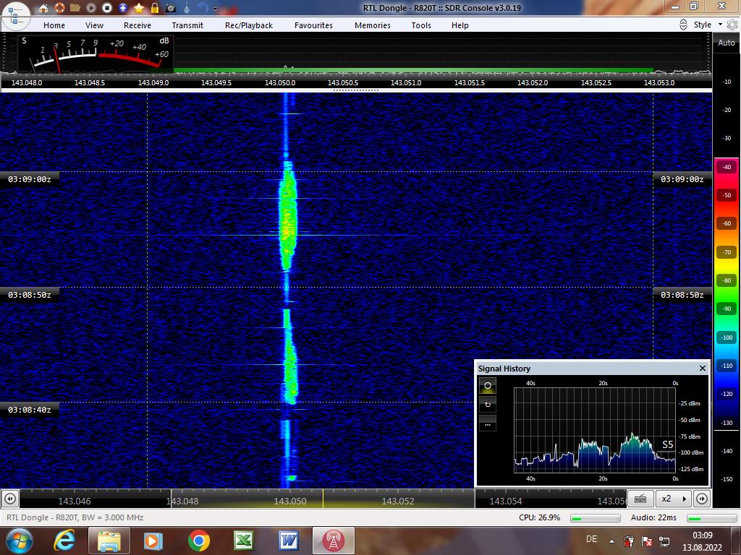Open the Home ribbon tab

pos(54,25)
